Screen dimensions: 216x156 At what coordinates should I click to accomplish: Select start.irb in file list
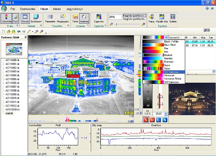(x=9, y=113)
